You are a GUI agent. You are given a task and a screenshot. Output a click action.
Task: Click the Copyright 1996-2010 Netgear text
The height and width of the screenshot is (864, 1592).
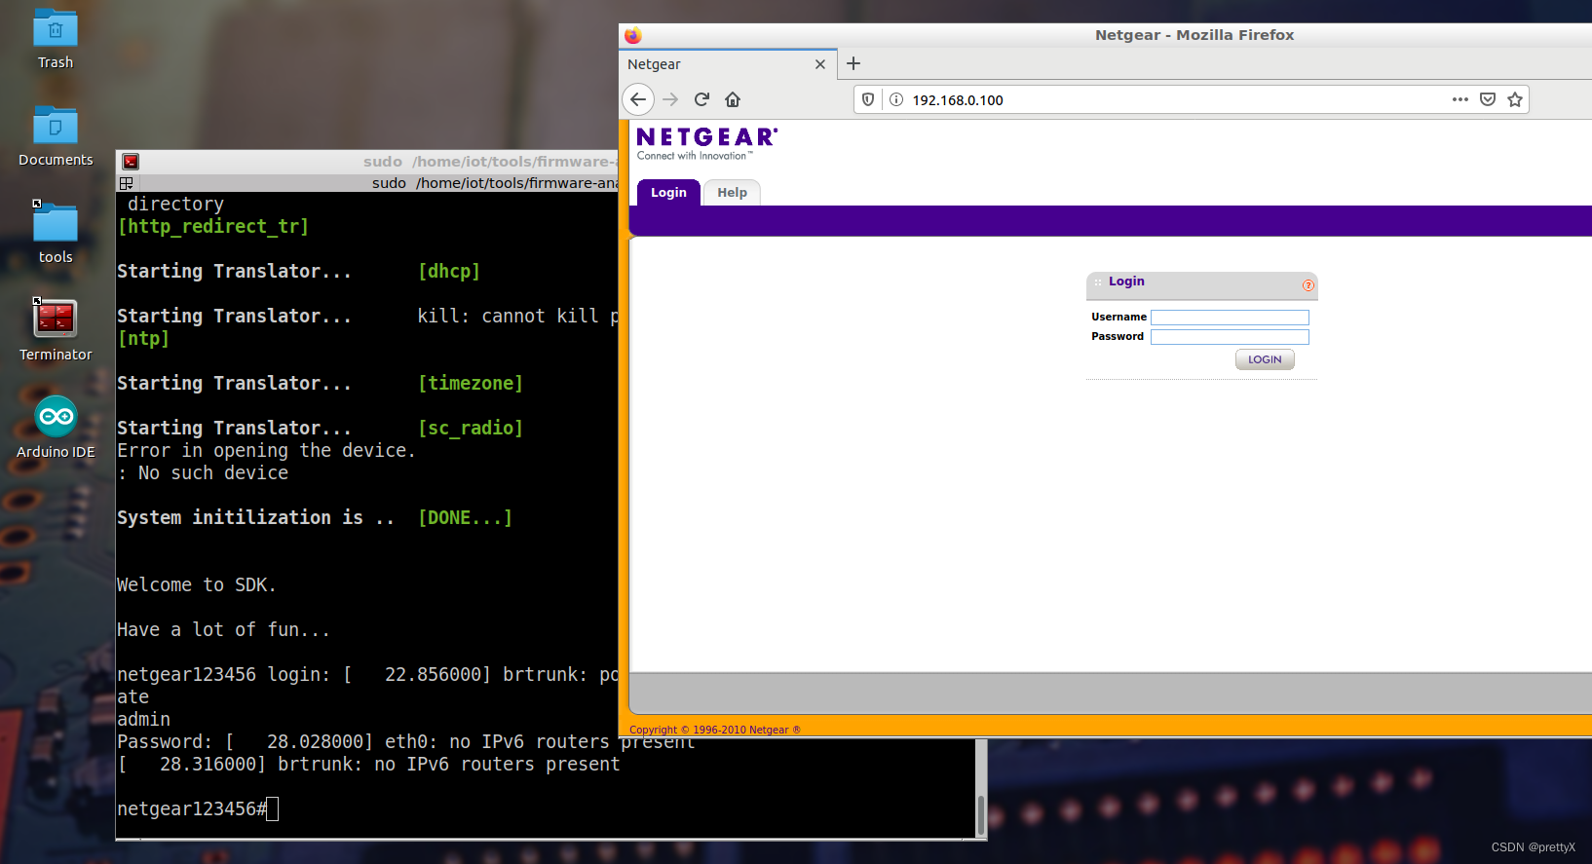click(x=715, y=730)
